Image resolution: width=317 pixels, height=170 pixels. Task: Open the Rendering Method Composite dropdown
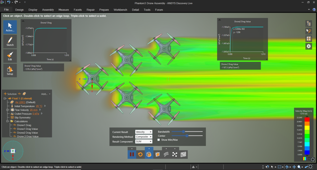(x=144, y=137)
